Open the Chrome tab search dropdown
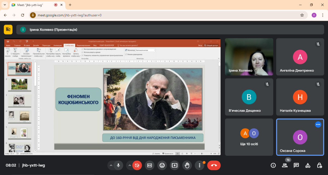This screenshot has width=328, height=175. 5,5
